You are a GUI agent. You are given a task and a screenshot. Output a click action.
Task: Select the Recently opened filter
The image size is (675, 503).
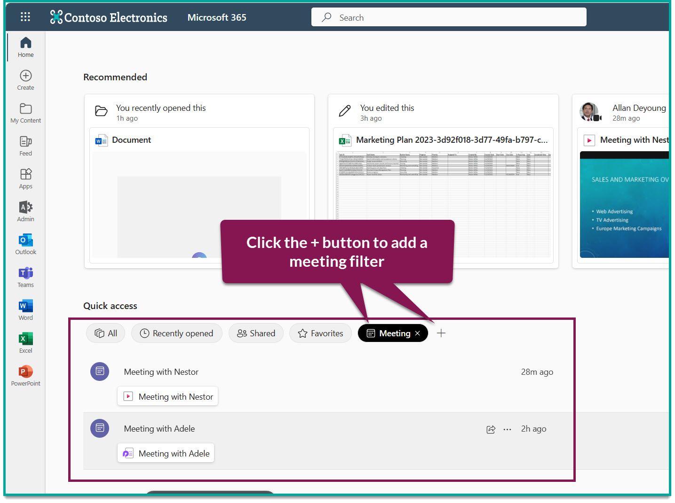176,333
